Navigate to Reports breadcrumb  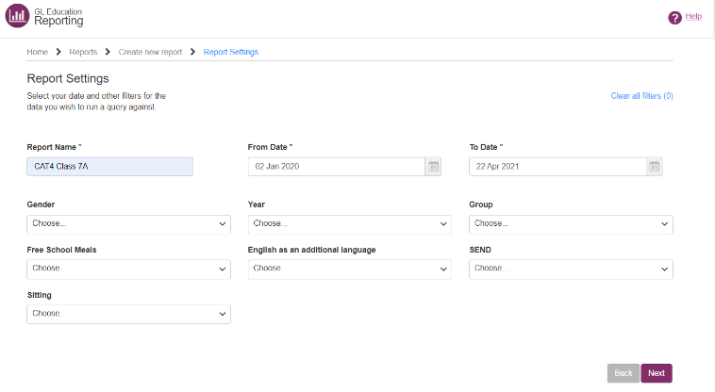(83, 52)
